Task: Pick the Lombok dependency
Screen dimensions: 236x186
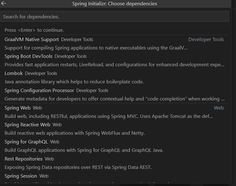Action: coord(115,77)
